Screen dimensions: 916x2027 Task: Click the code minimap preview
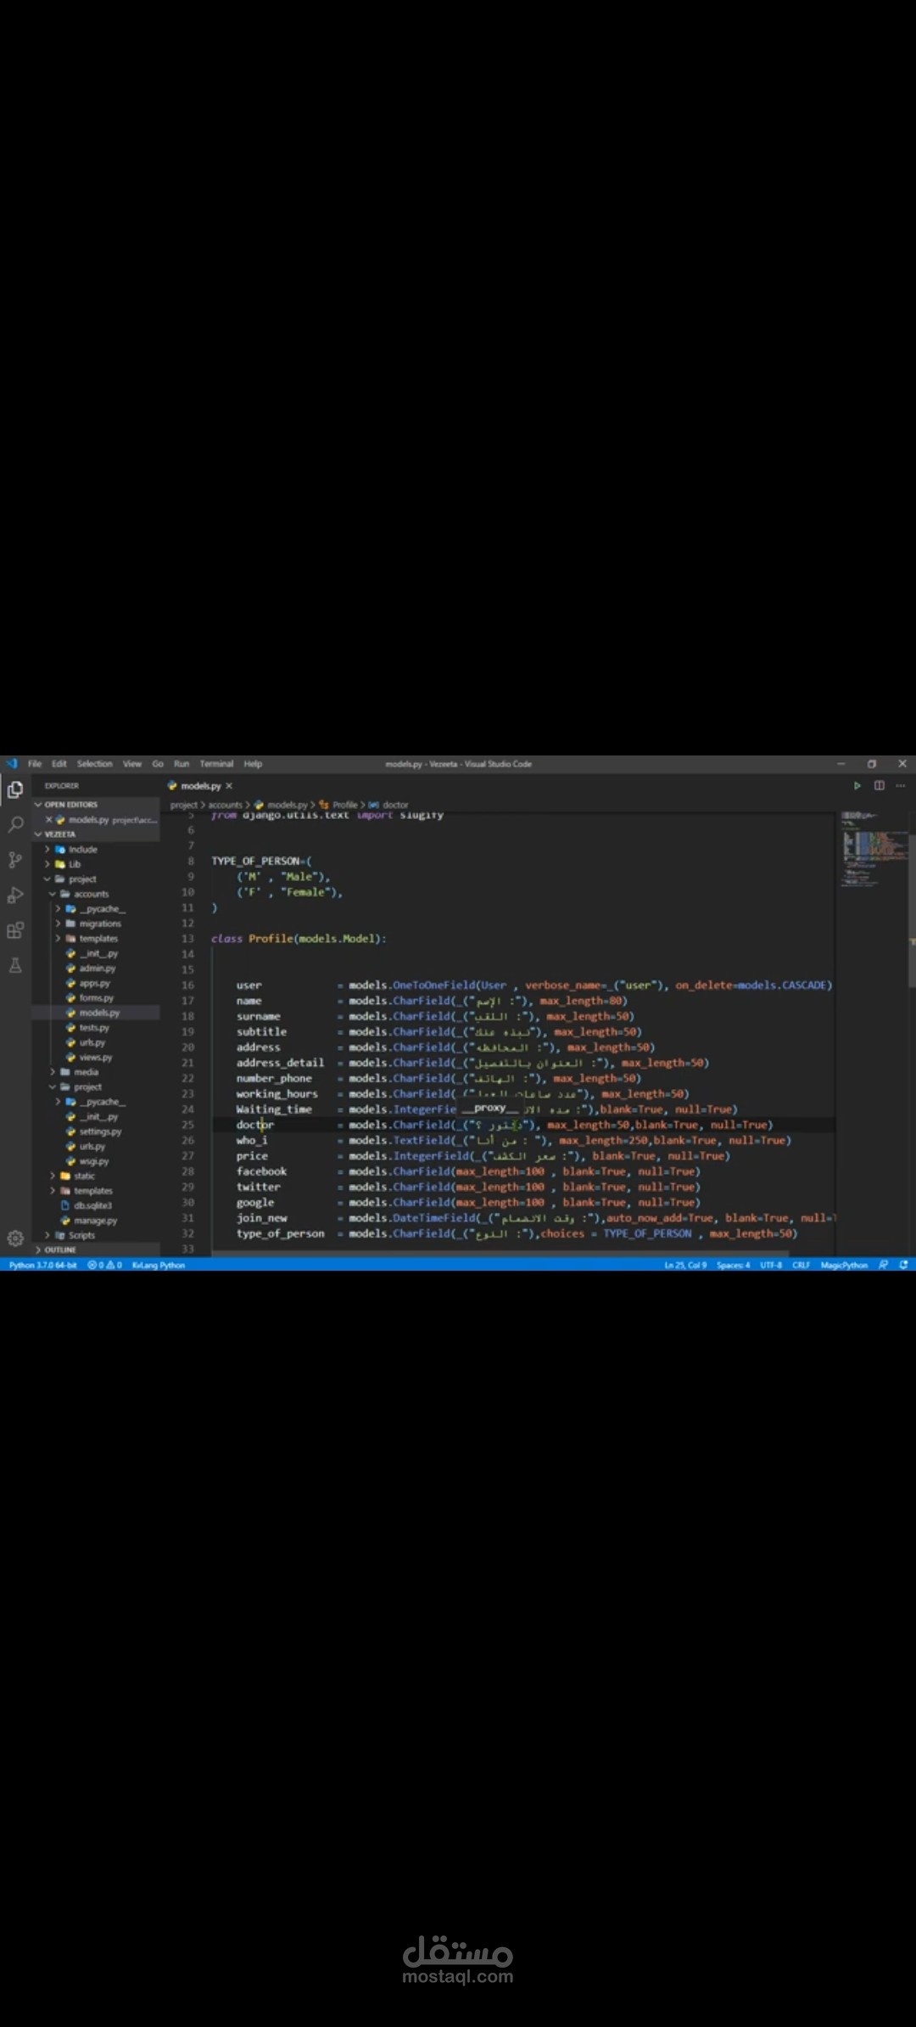(873, 851)
